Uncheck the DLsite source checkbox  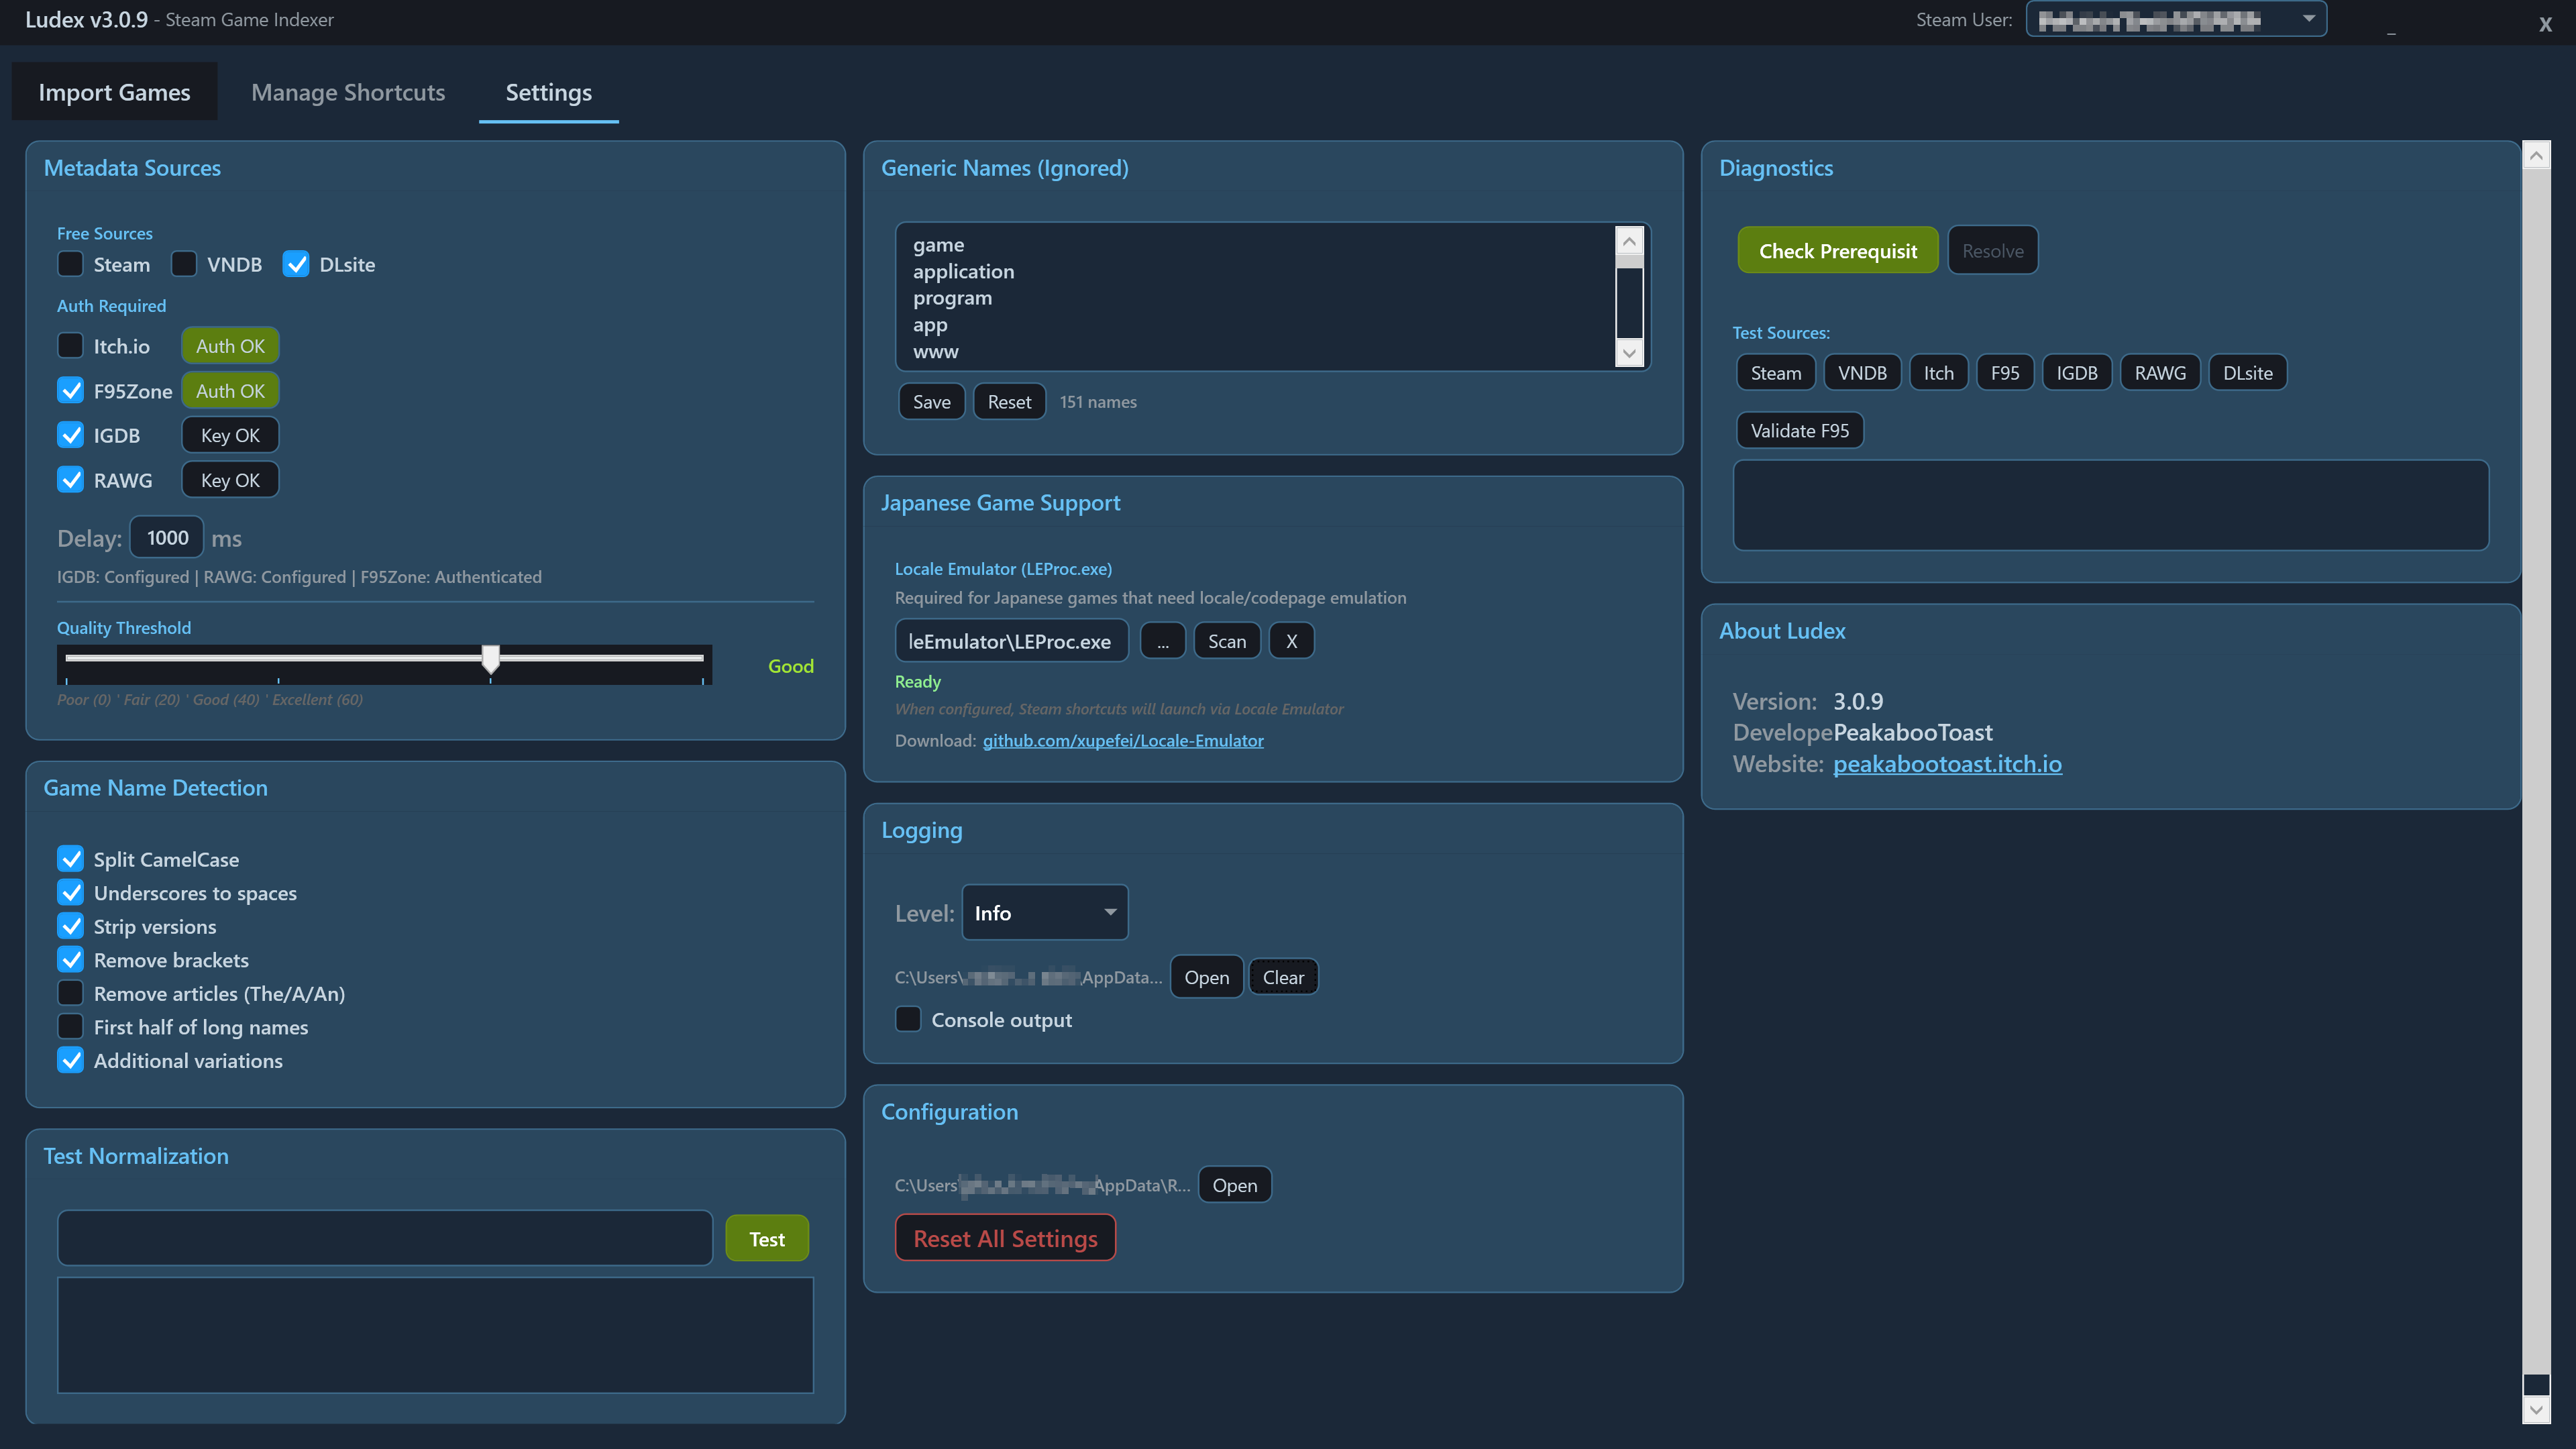pos(296,264)
